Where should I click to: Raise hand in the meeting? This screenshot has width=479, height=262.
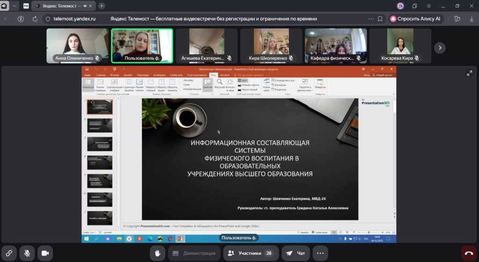(x=158, y=253)
